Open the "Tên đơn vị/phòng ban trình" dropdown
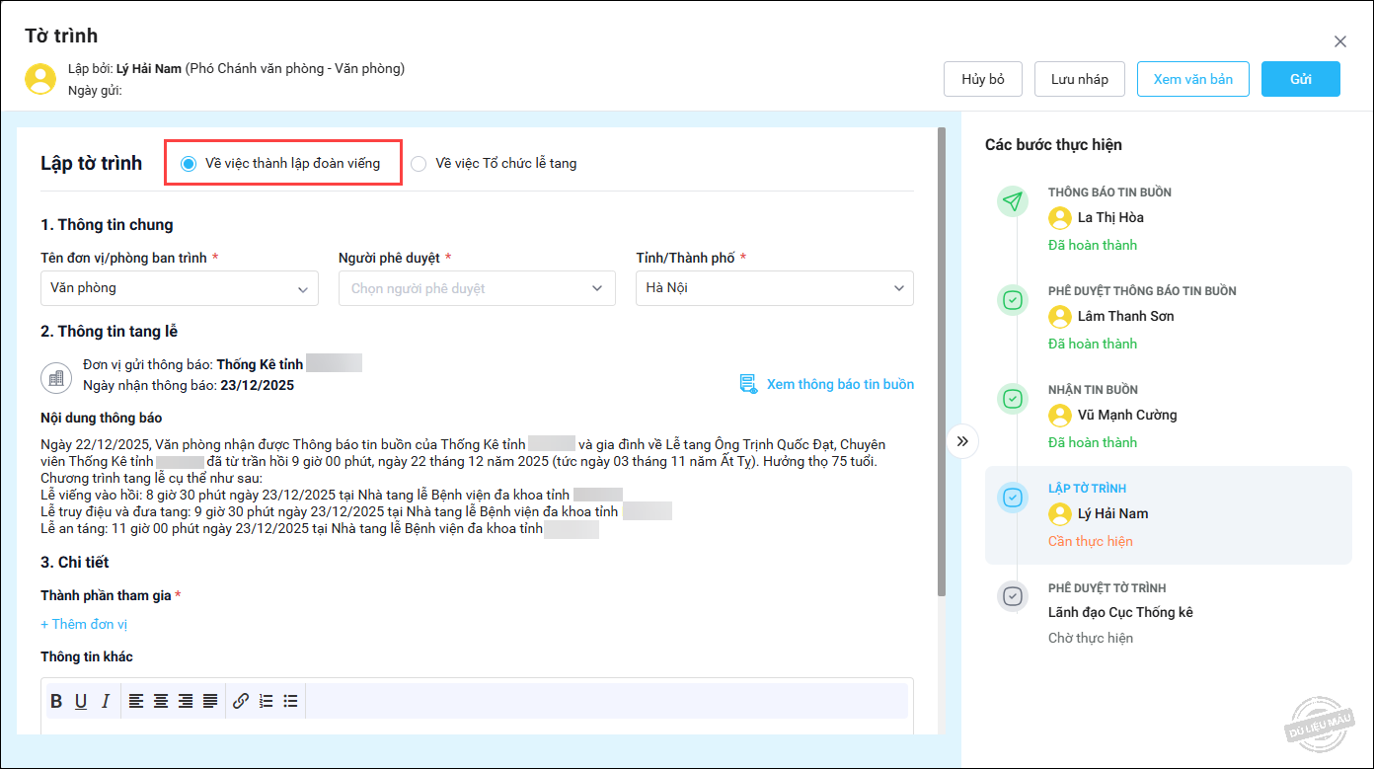 point(180,288)
